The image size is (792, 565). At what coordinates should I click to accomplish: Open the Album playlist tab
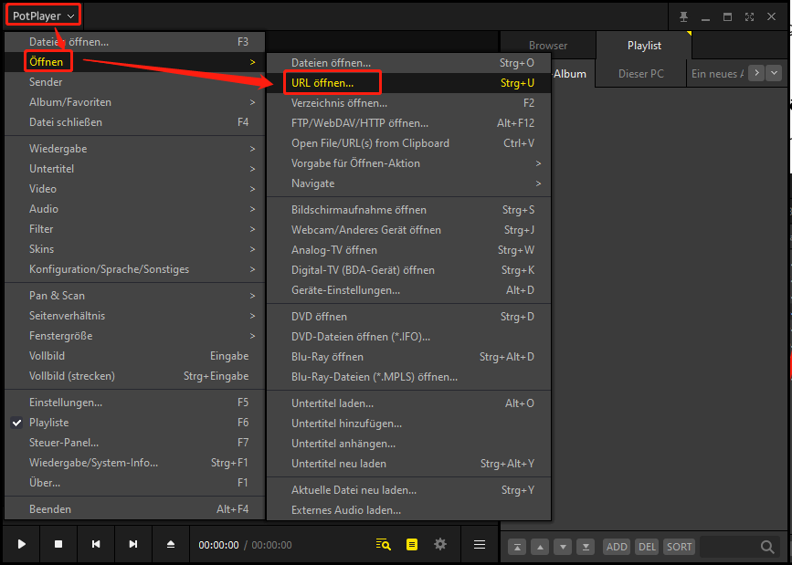(572, 74)
